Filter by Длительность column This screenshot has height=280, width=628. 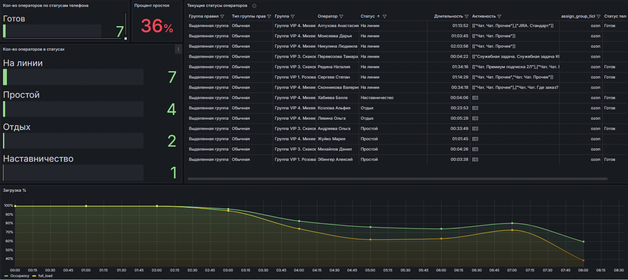(x=466, y=17)
